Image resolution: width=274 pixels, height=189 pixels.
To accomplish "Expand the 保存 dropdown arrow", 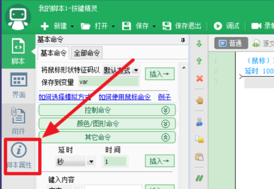I will [x=154, y=26].
